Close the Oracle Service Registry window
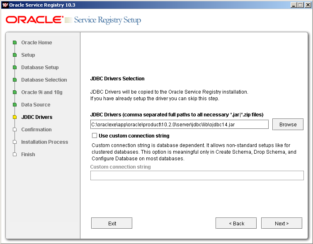 click(308, 5)
